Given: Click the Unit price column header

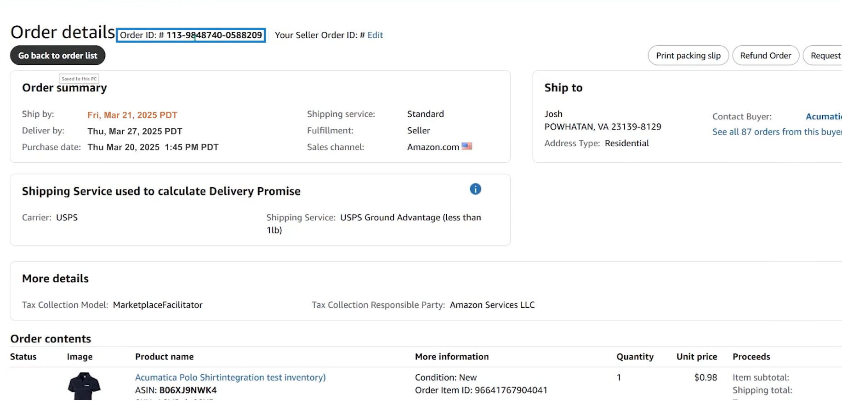Looking at the screenshot, I should pos(697,357).
